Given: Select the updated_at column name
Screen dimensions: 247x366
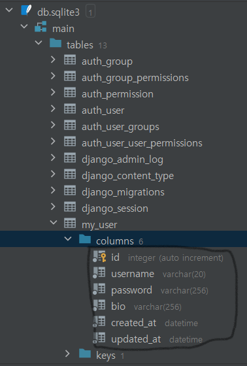Looking at the screenshot, I should coord(136,340).
